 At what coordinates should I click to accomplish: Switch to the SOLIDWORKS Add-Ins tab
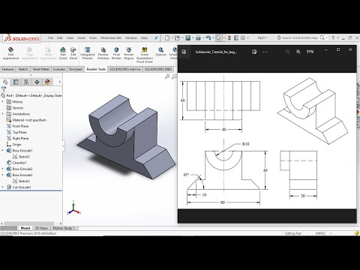pyautogui.click(x=125, y=69)
